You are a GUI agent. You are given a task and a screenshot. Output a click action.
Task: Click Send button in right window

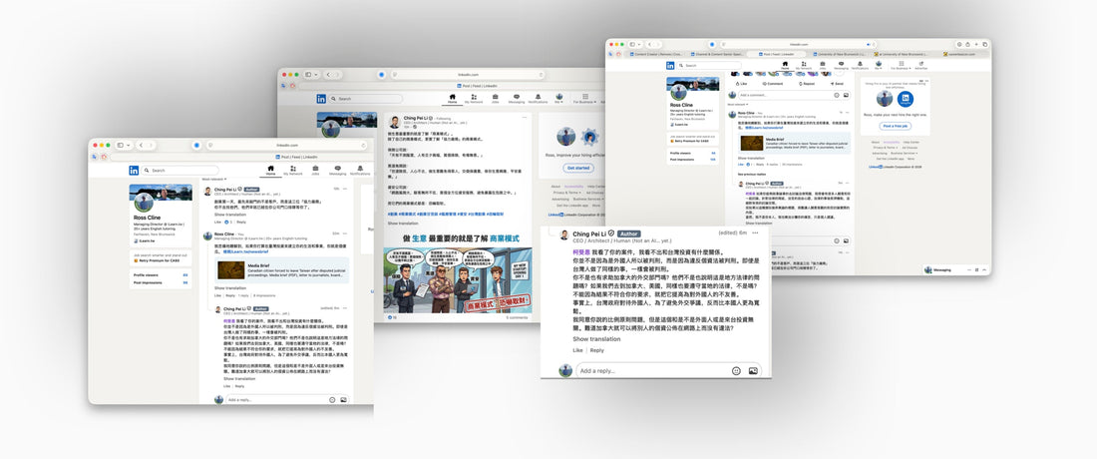836,83
